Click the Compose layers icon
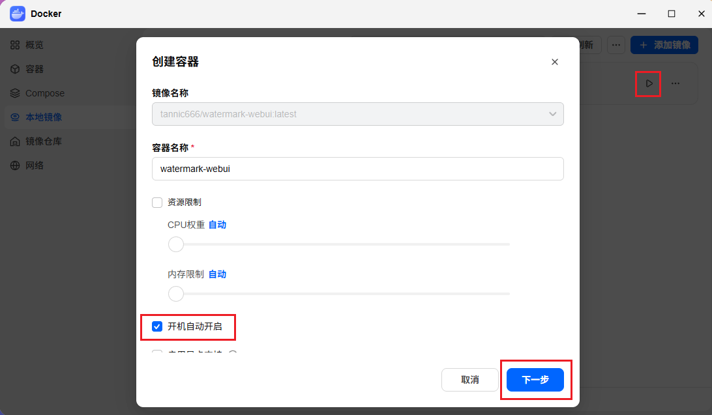 click(15, 93)
